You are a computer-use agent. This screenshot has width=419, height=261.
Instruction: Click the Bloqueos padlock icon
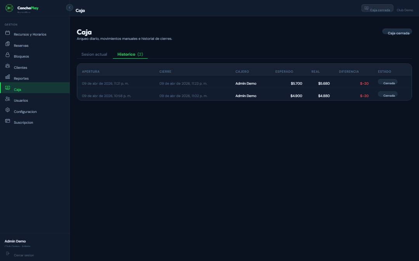click(7, 55)
